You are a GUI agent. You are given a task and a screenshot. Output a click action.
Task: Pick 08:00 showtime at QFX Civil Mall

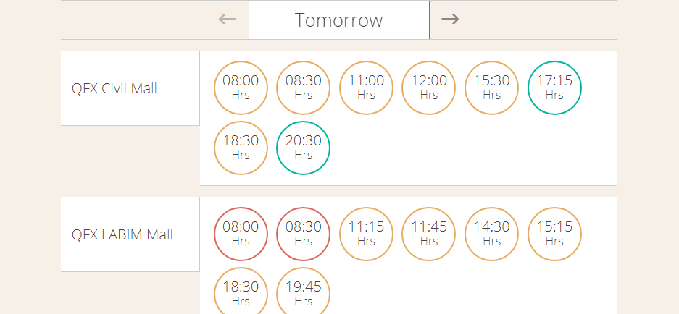pyautogui.click(x=241, y=88)
